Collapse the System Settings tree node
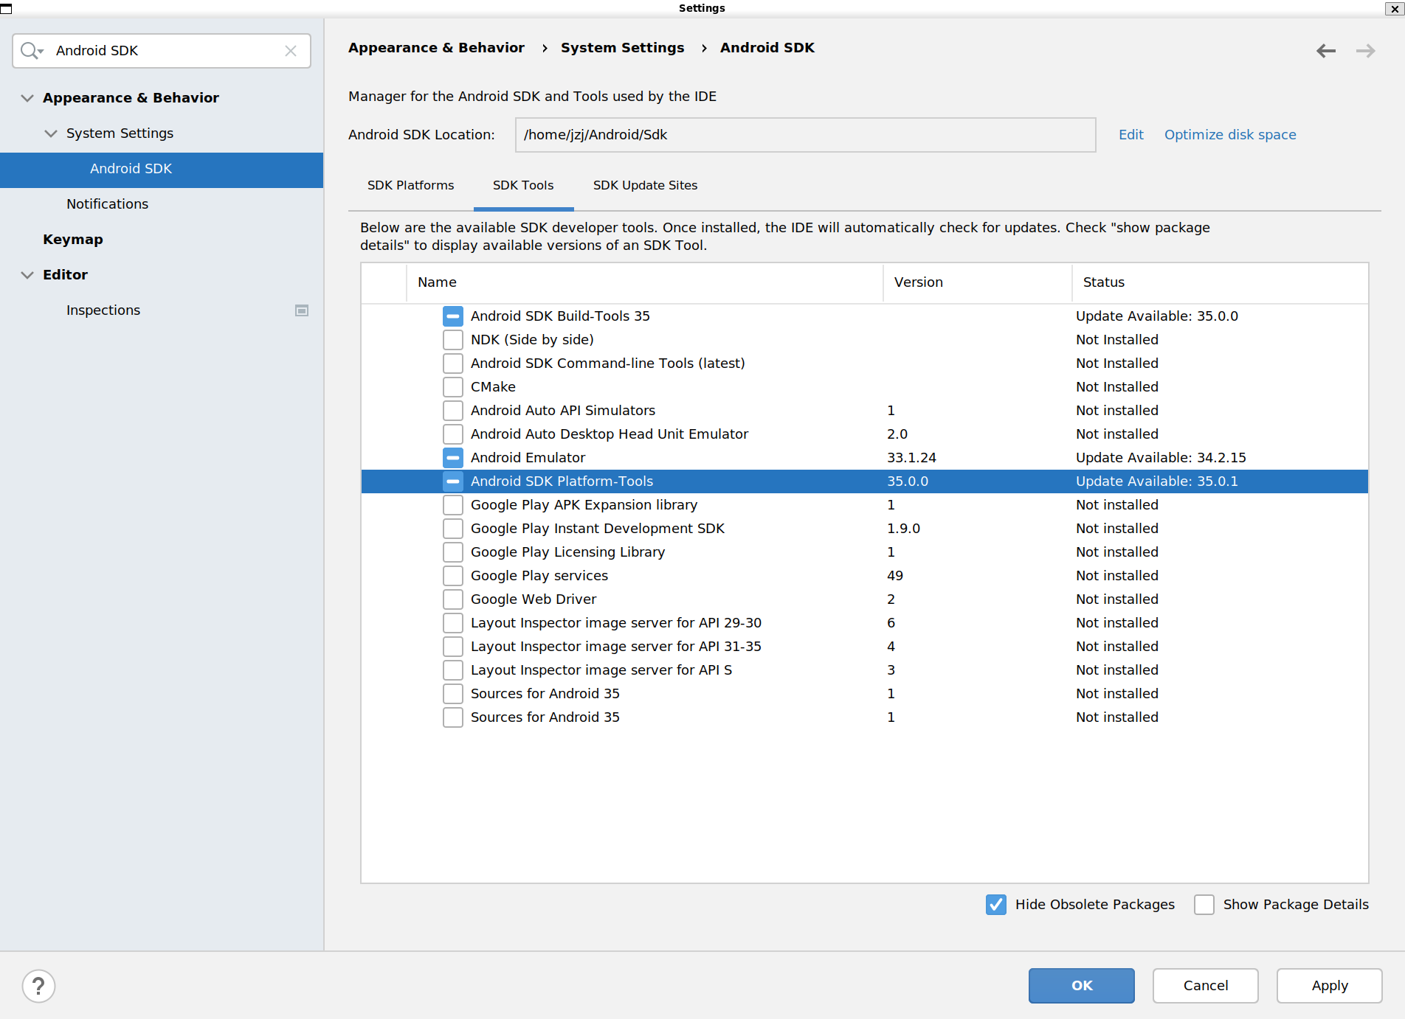The width and height of the screenshot is (1405, 1019). 51,133
